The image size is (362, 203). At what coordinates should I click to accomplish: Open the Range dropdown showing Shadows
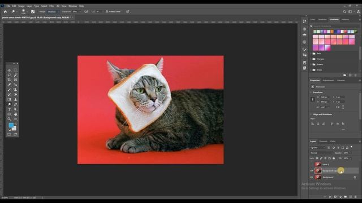[x=53, y=11]
